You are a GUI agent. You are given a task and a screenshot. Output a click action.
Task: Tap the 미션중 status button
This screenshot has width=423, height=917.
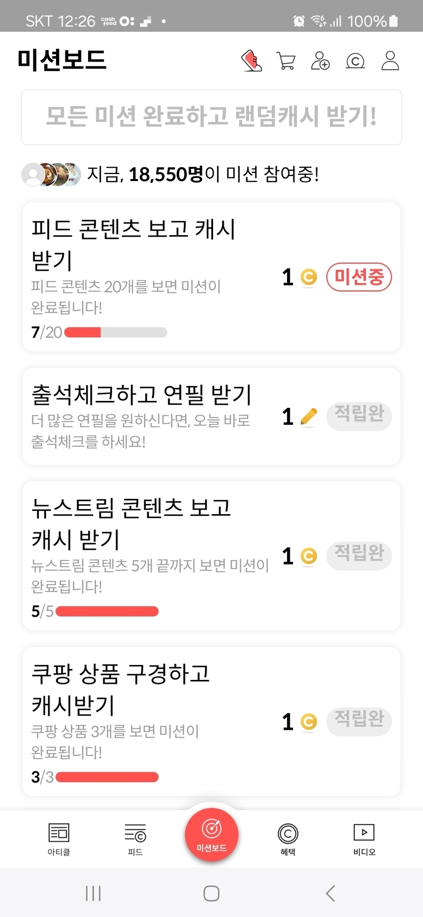[x=359, y=277]
